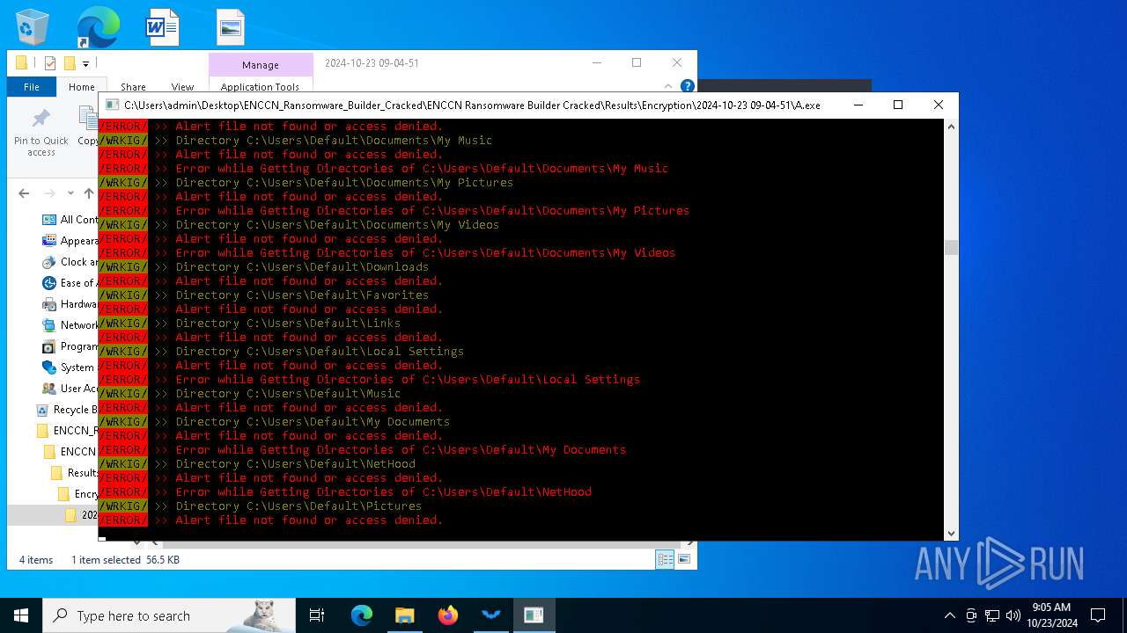Viewport: 1127px width, 633px height.
Task: Click the console vertical scrollbar thumb
Action: pyautogui.click(x=951, y=248)
